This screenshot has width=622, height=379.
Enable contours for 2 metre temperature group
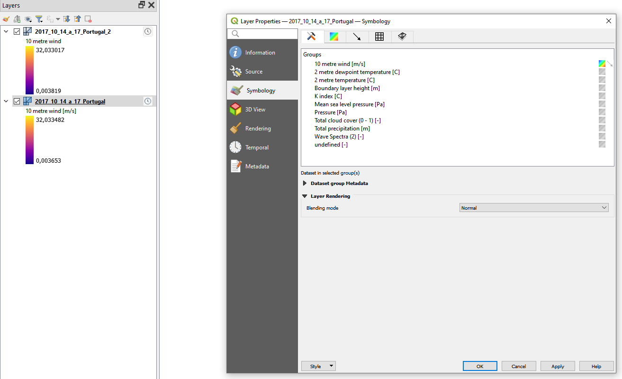(602, 80)
